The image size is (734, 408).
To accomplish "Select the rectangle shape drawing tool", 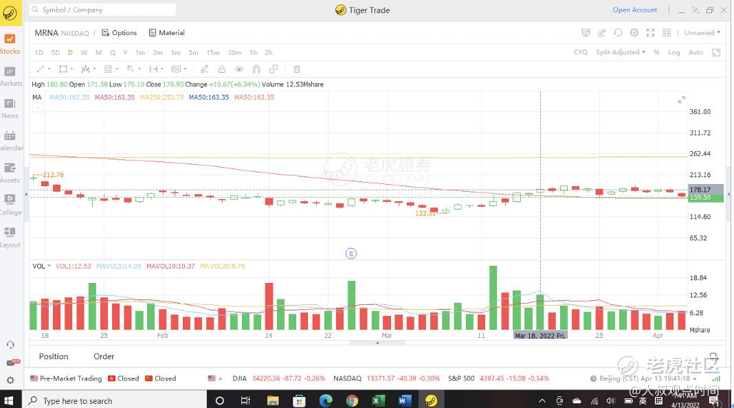I will pyautogui.click(x=63, y=69).
